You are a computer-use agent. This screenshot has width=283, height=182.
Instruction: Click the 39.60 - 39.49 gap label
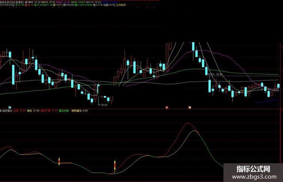(x=215, y=74)
